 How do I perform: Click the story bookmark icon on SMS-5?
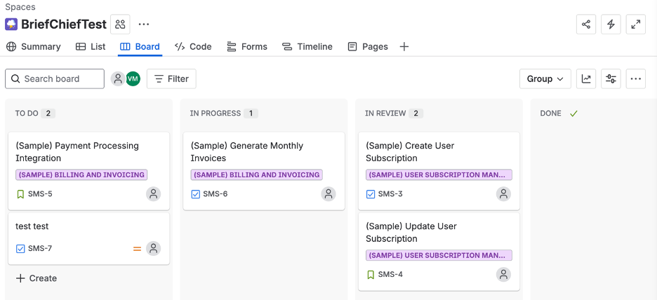pyautogui.click(x=20, y=194)
